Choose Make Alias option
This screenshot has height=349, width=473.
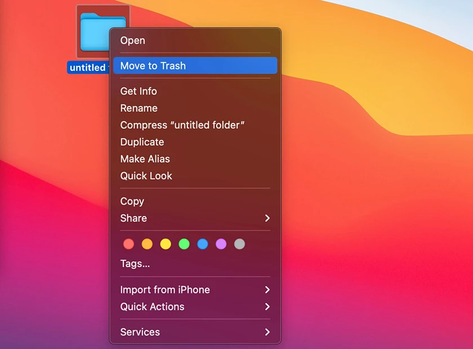195,159
